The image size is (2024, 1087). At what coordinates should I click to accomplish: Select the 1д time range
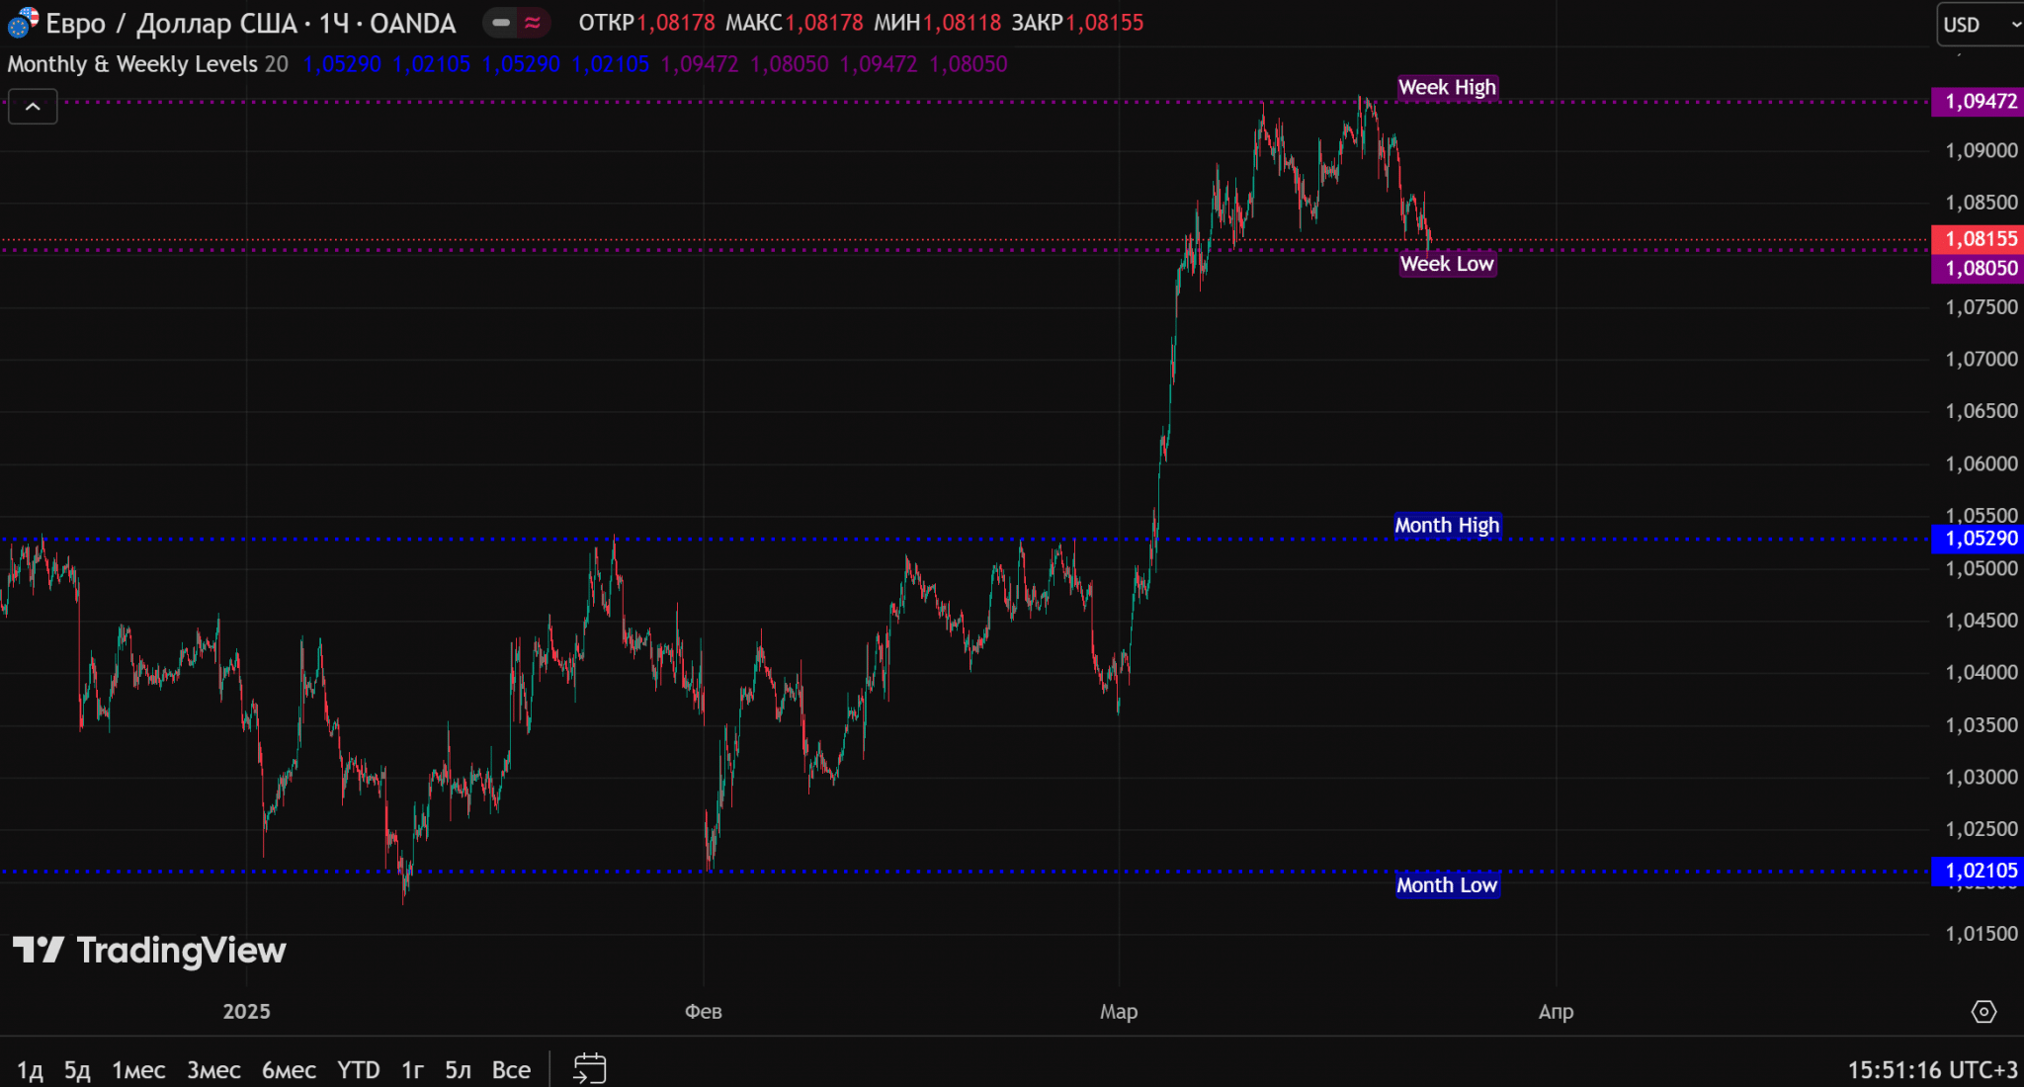[30, 1069]
